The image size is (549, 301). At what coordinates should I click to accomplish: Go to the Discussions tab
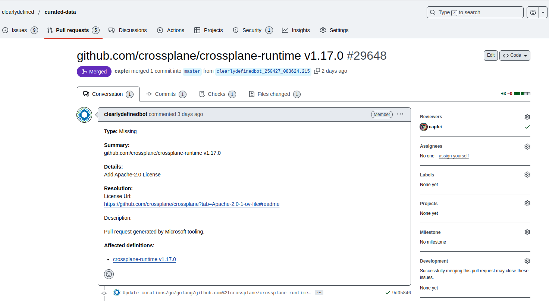pyautogui.click(x=128, y=30)
